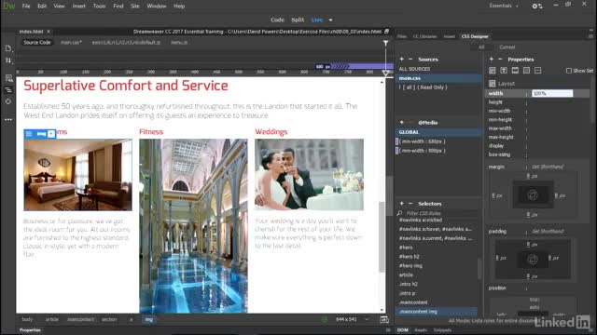Click the filter funnel icon above the ruler
This screenshot has height=335, width=597.
pyautogui.click(x=385, y=44)
